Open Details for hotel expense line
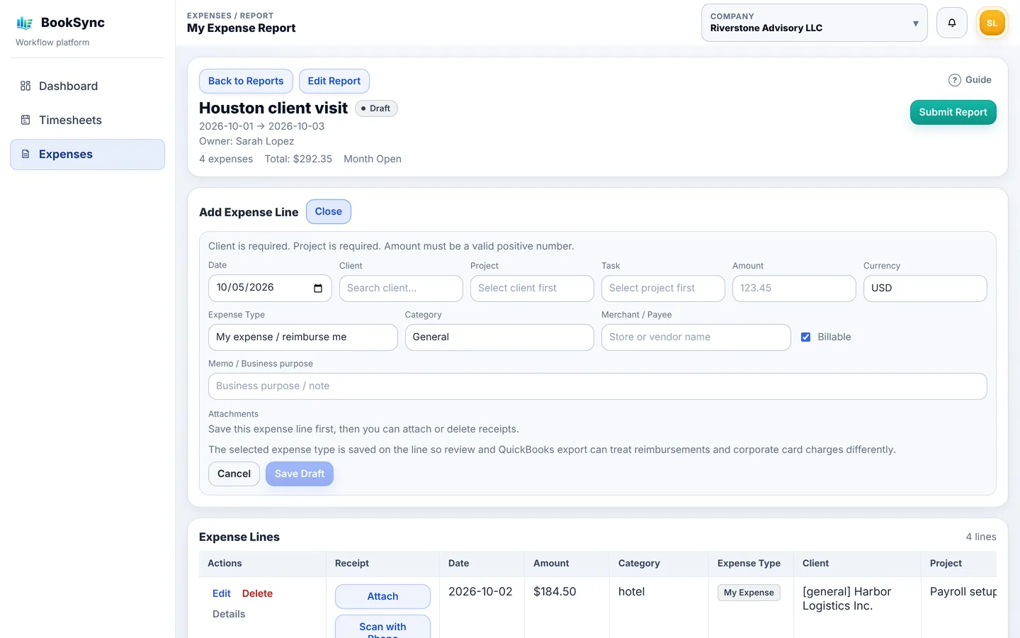Screen dimensions: 1020x638 (x=229, y=614)
